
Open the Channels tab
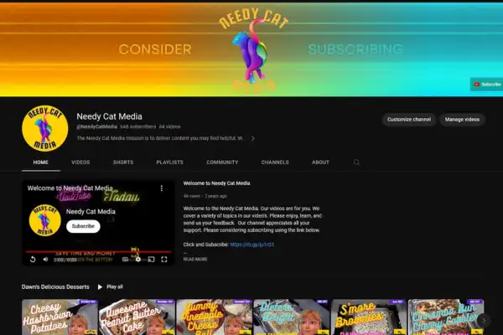pyautogui.click(x=275, y=162)
